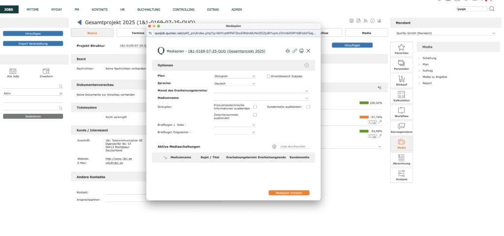The width and height of the screenshot is (504, 236).
Task: Open the Favoriten star panel
Action: 401,48
